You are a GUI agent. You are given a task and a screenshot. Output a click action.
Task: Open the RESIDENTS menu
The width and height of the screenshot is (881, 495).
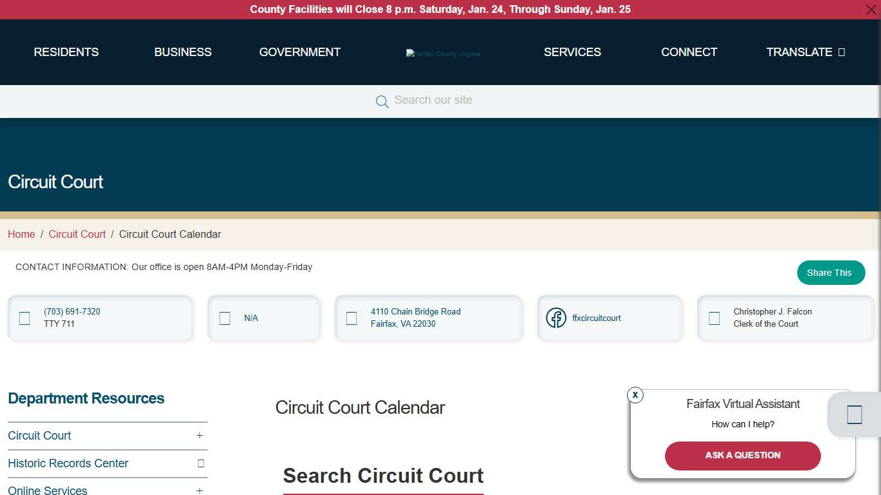pyautogui.click(x=66, y=52)
